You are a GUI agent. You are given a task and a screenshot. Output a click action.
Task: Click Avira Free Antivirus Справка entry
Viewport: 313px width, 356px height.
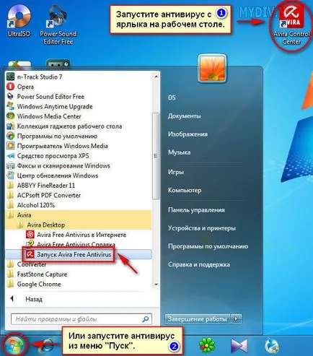[x=76, y=244]
